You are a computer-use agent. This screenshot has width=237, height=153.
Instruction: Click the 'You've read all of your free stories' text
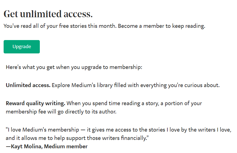pyautogui.click(x=45, y=26)
